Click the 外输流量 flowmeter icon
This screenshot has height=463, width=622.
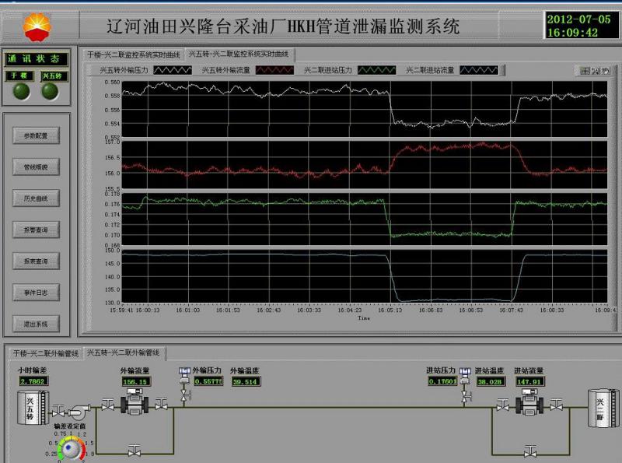(x=135, y=402)
